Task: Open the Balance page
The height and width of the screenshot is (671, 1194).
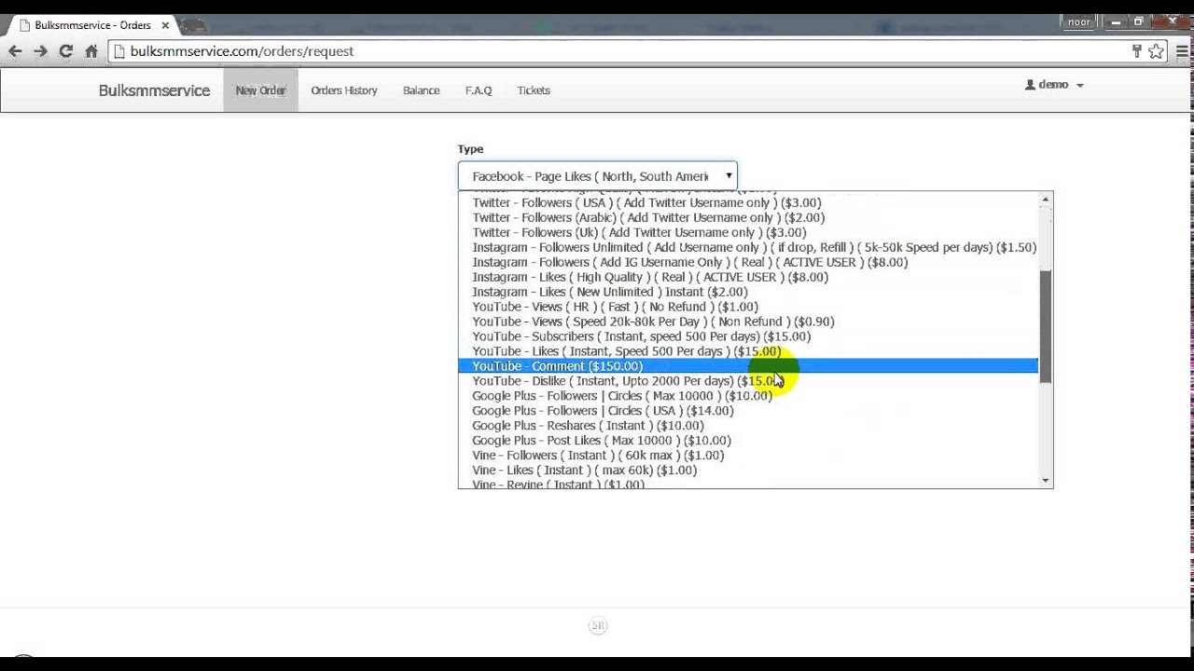Action: coord(421,90)
